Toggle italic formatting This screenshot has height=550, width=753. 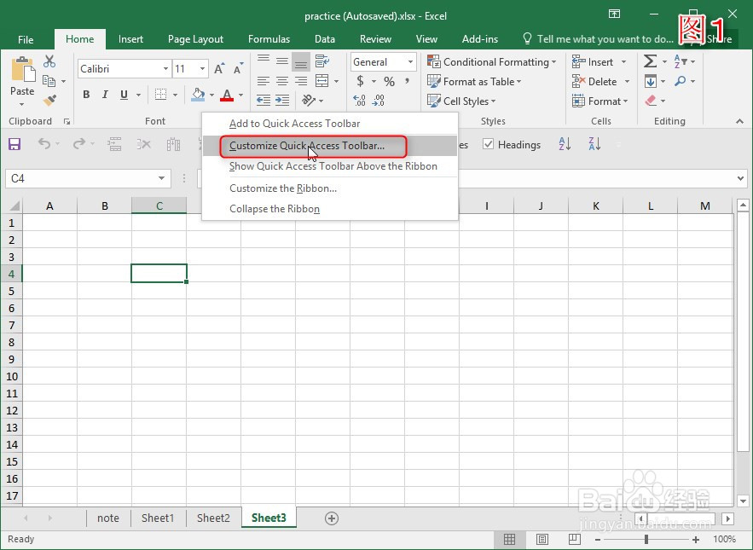pos(103,95)
